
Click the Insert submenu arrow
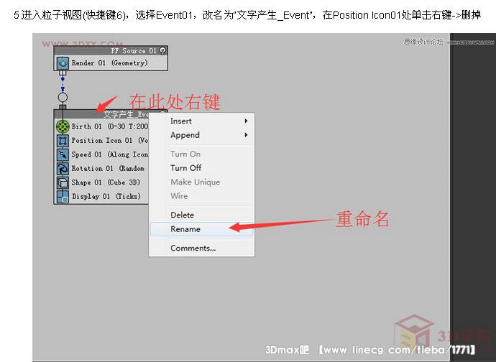pos(246,121)
